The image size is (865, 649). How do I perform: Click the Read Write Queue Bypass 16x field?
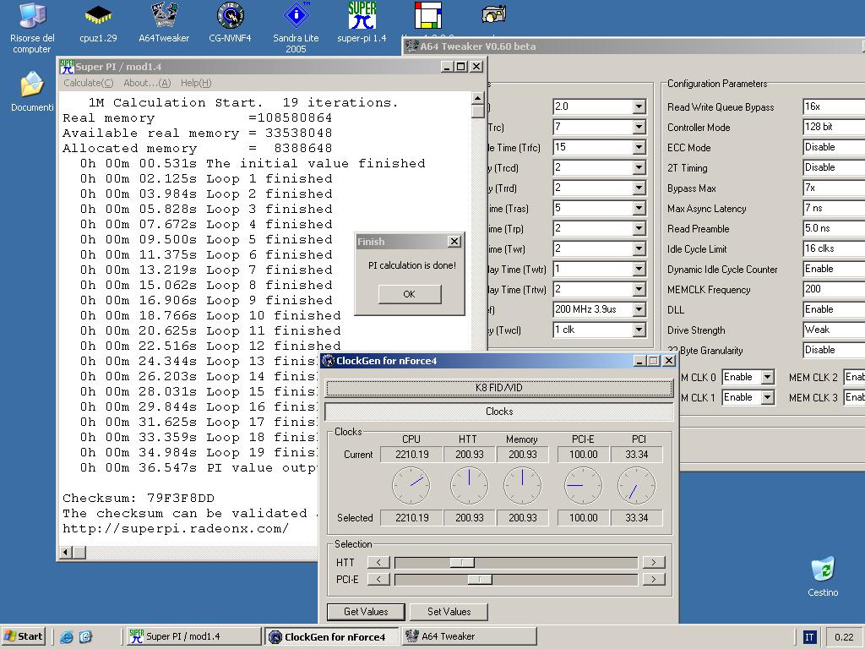point(834,106)
